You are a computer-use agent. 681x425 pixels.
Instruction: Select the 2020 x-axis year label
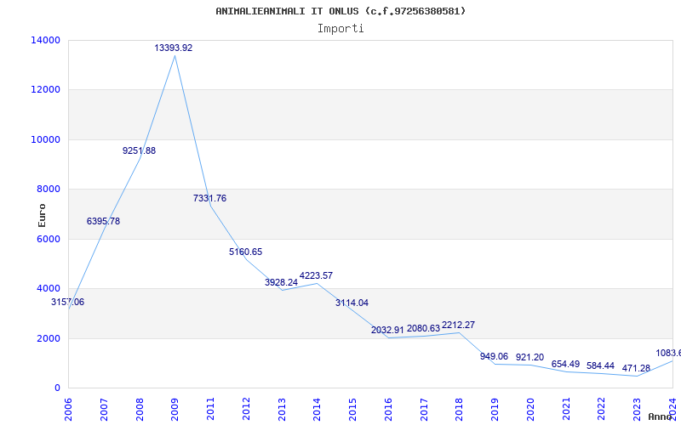(x=530, y=410)
